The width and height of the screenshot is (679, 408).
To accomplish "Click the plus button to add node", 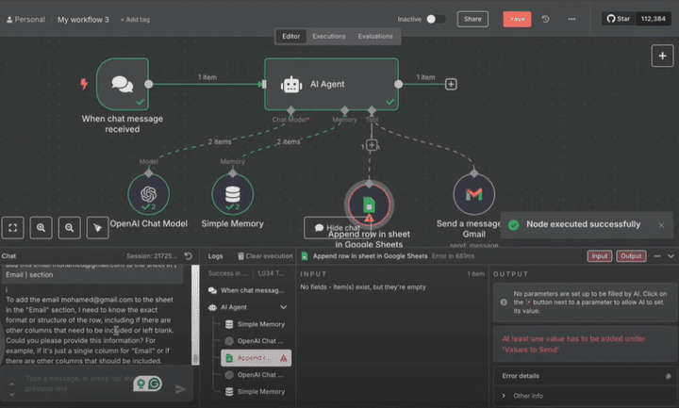I will tap(662, 56).
